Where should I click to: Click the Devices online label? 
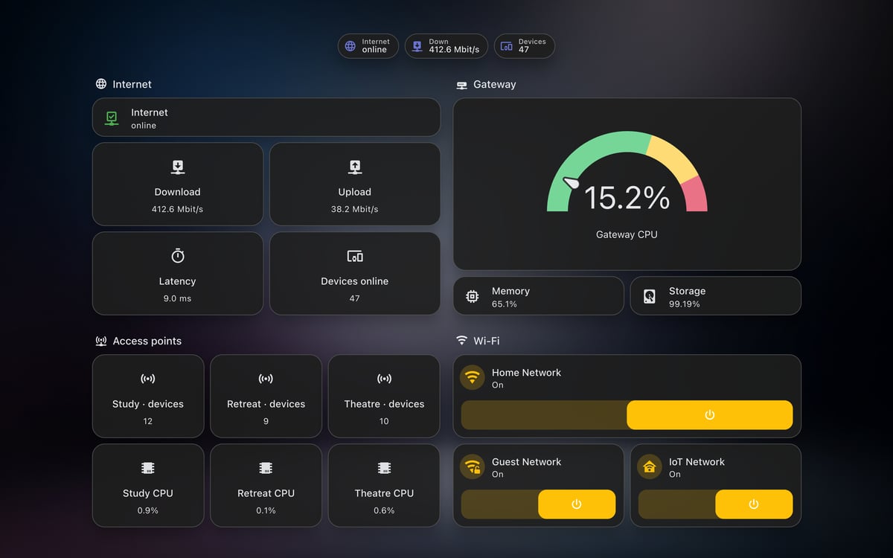pyautogui.click(x=355, y=281)
